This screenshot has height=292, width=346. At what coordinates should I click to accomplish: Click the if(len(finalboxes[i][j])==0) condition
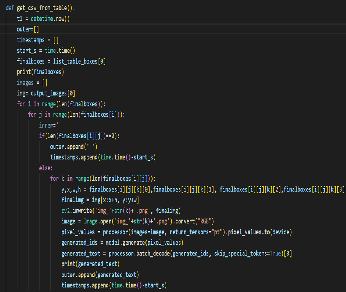79,136
